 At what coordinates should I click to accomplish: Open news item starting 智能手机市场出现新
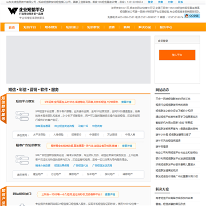174,122
